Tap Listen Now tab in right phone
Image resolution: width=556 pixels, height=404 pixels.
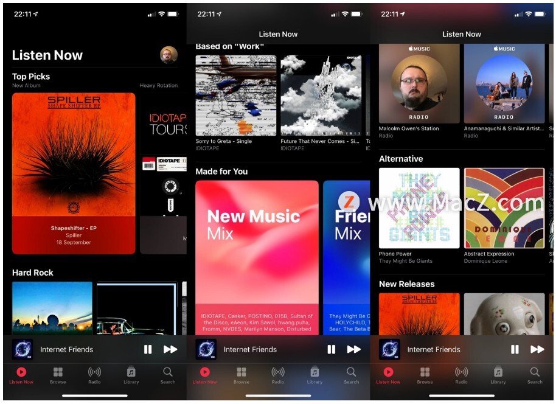click(388, 375)
